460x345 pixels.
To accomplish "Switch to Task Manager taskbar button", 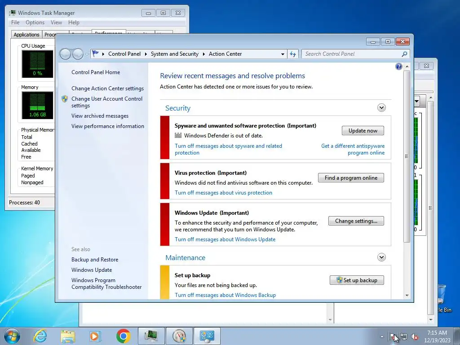I will pos(151,336).
